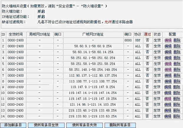This screenshot has width=183, height=128.
Task: Select the 广域网IP地址 column header
Action: 93,34
